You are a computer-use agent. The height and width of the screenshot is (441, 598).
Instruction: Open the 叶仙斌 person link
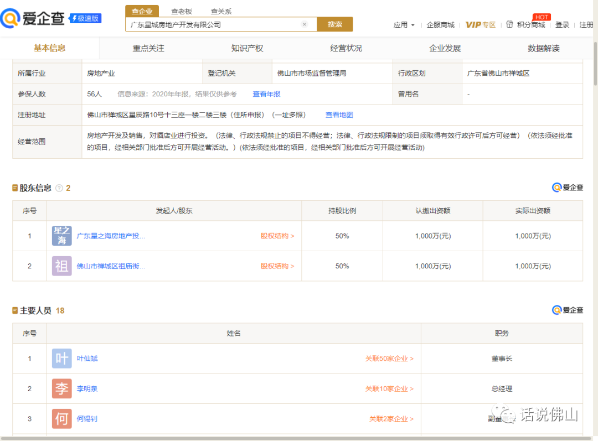click(87, 359)
